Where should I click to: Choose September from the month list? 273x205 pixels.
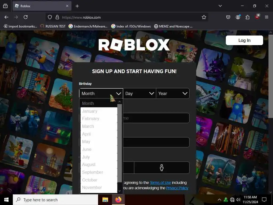point(99,172)
